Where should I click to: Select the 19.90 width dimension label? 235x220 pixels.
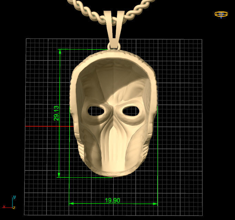coord(112,200)
